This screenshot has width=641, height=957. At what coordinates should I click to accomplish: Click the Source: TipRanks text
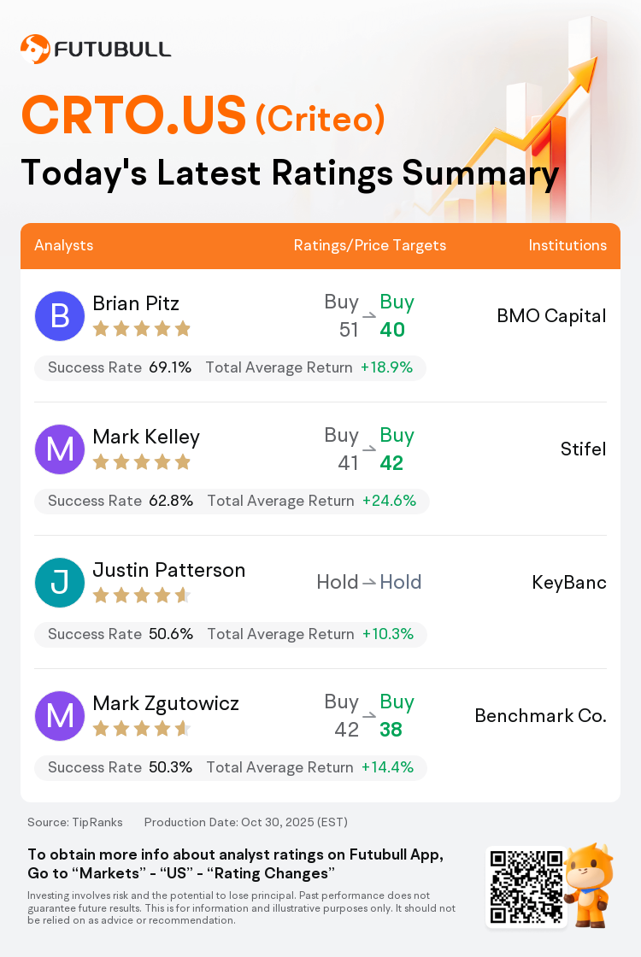click(75, 822)
